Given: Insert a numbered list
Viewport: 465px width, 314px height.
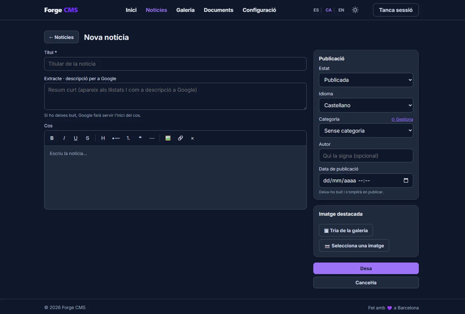Looking at the screenshot, I should click(128, 138).
